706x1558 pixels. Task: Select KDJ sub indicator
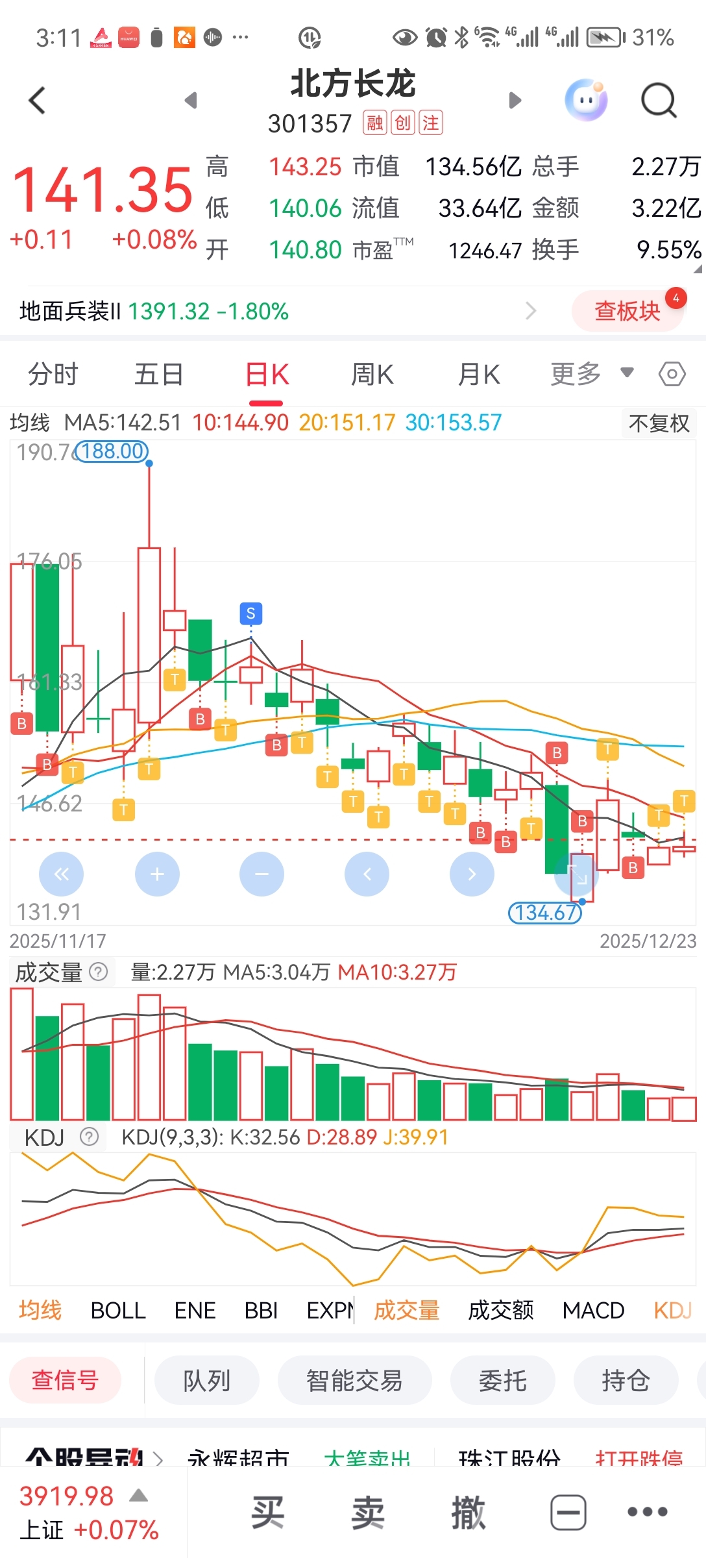pos(673,1310)
